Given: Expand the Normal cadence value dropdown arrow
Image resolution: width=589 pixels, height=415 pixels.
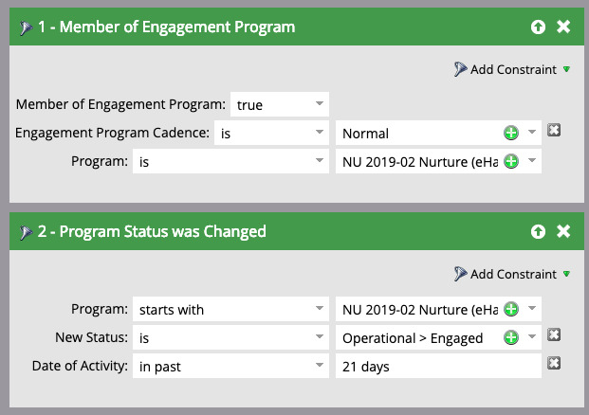Looking at the screenshot, I should point(532,132).
